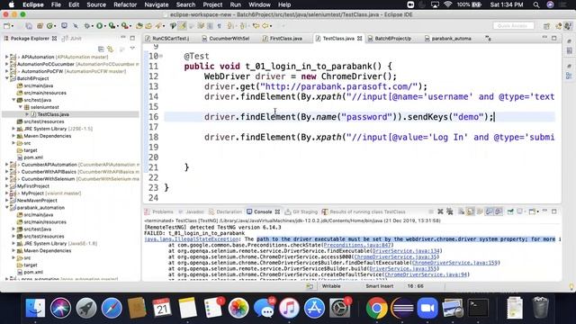The height and width of the screenshot is (324, 576).
Task: Click the Pin Console icon
Action: [x=510, y=211]
